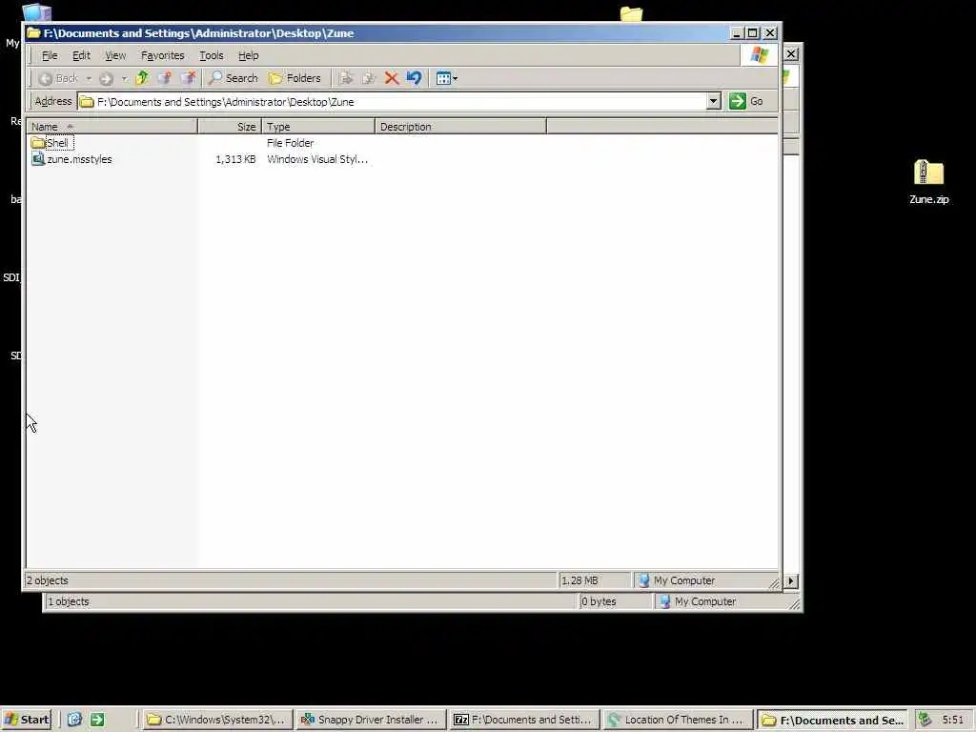Select the folder icon on desktop top
The image size is (976, 732).
click(631, 13)
